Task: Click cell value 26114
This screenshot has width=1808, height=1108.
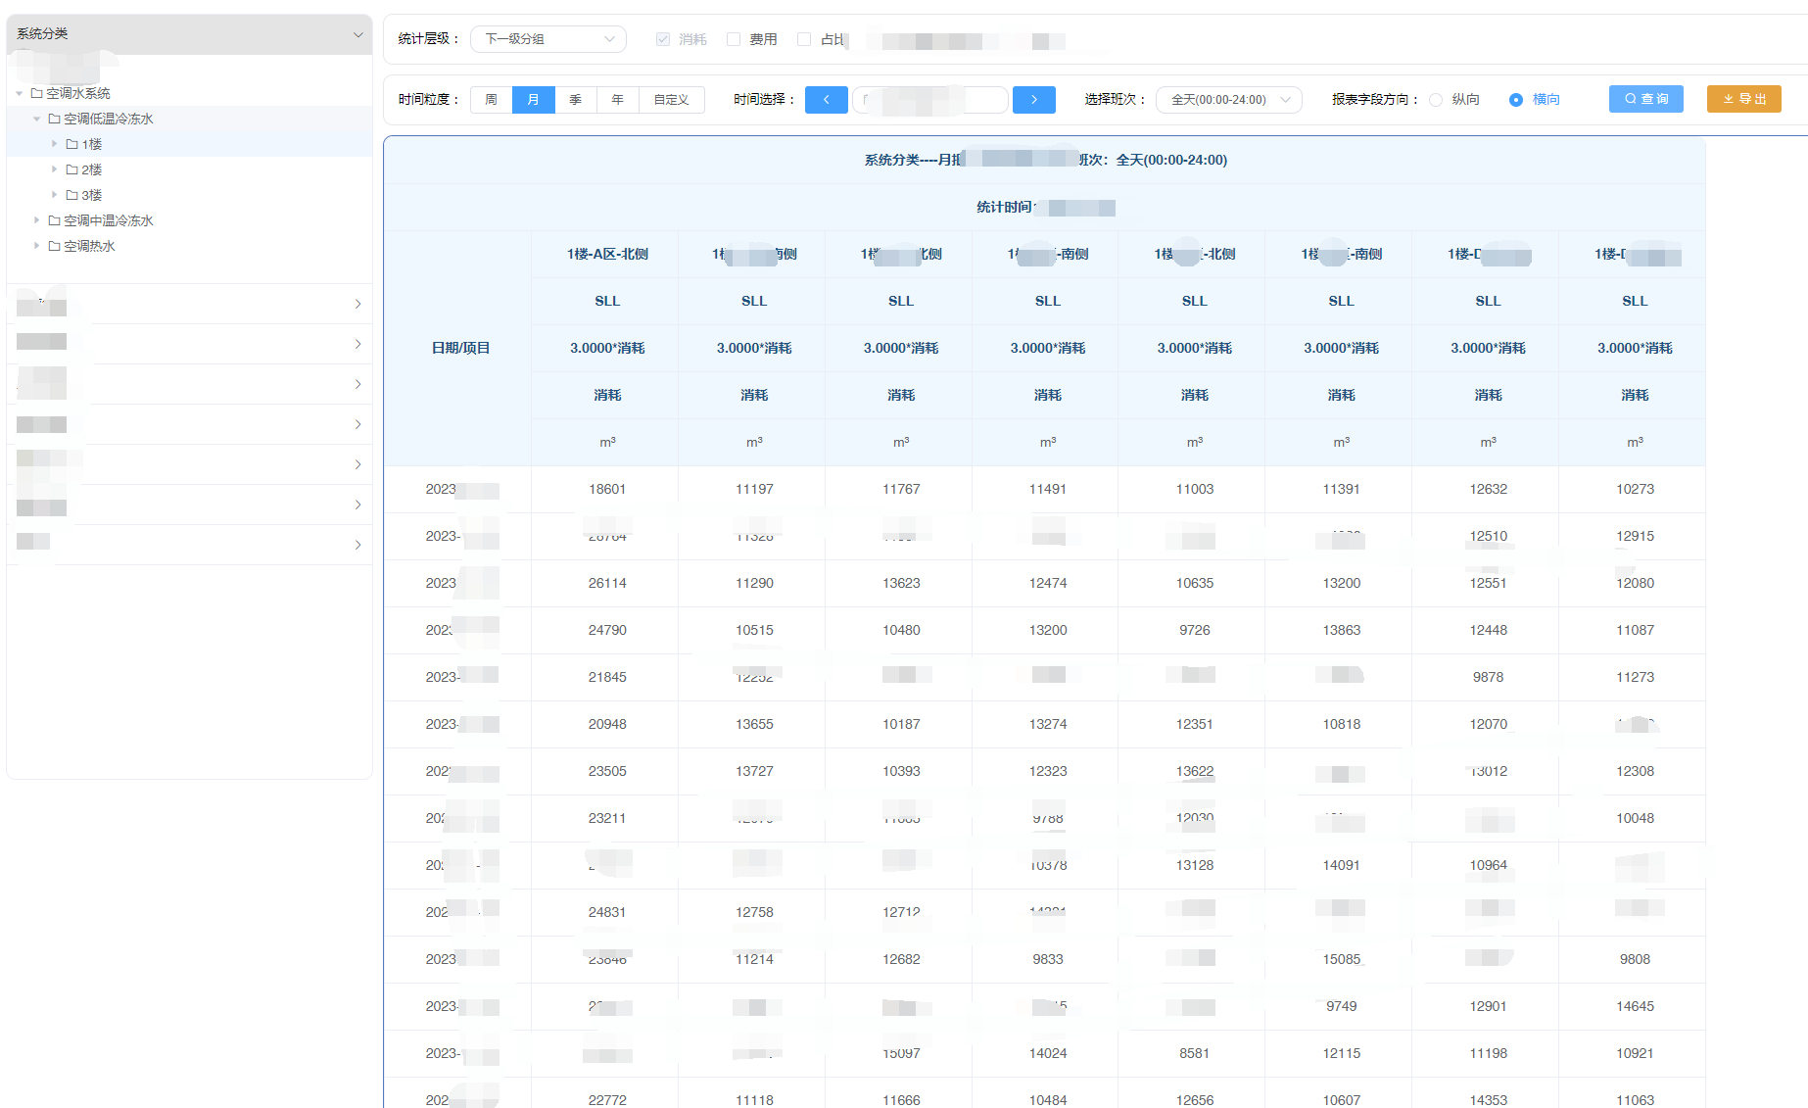Action: 607,583
